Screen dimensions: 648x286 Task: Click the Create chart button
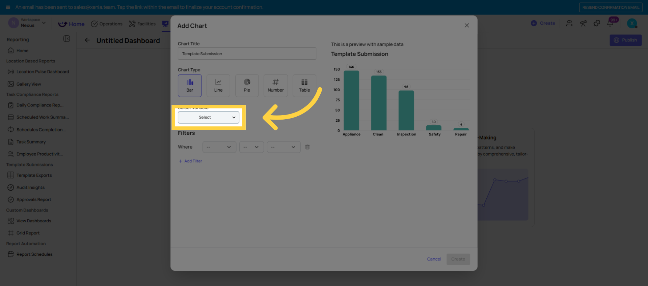[x=458, y=259]
